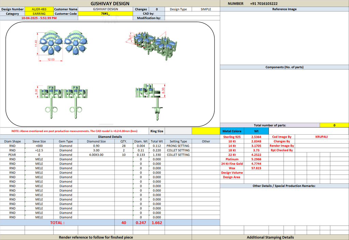The image size is (349, 240).
Task: Select the +12.5 sieve size cell
Action: (39, 150)
